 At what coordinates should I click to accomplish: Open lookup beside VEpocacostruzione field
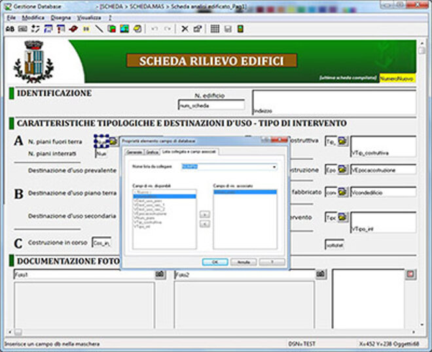point(343,169)
